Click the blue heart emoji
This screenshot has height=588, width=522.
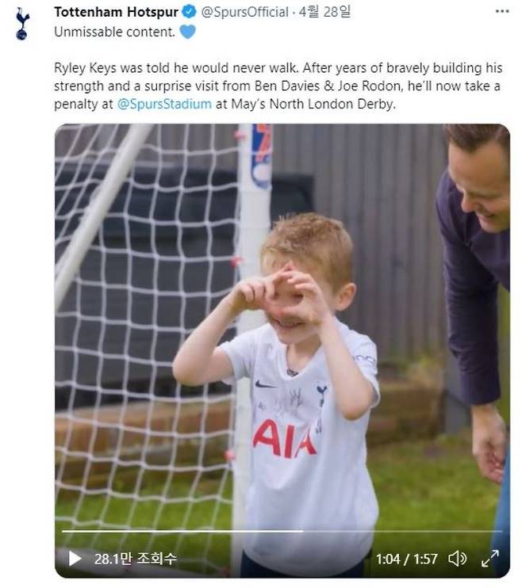188,32
